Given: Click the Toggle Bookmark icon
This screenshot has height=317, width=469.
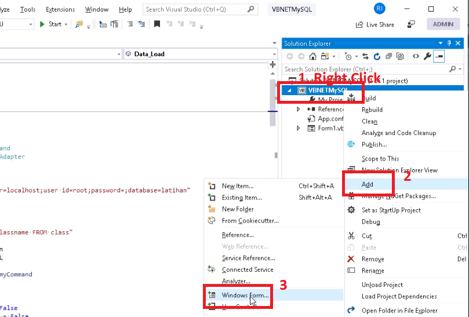Looking at the screenshot, I should pyautogui.click(x=157, y=24).
